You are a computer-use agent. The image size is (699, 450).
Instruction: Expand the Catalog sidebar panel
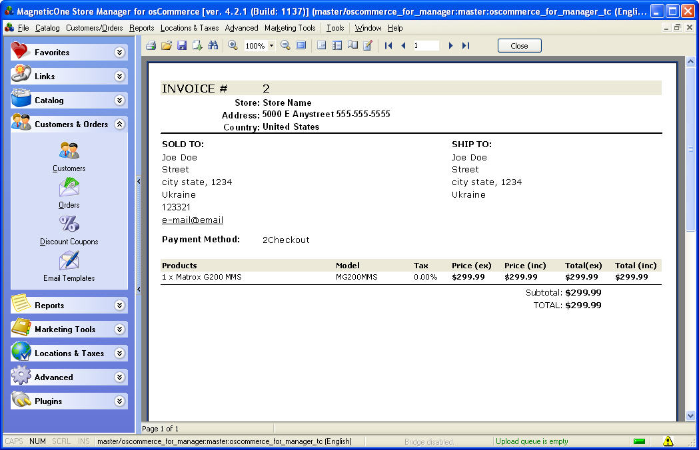(x=119, y=101)
